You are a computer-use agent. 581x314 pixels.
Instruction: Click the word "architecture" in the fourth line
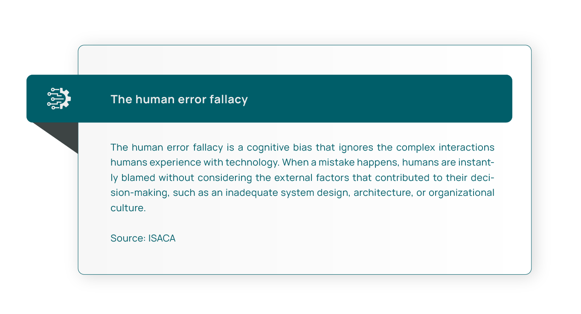coord(378,193)
